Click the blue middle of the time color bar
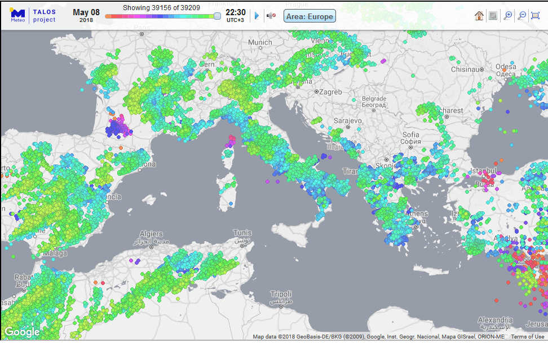The image size is (548, 347). 160,16
